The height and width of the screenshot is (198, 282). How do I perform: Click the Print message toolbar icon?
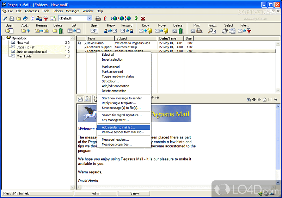coord(196,31)
